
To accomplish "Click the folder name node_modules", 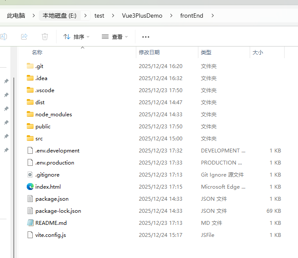I will point(53,114).
